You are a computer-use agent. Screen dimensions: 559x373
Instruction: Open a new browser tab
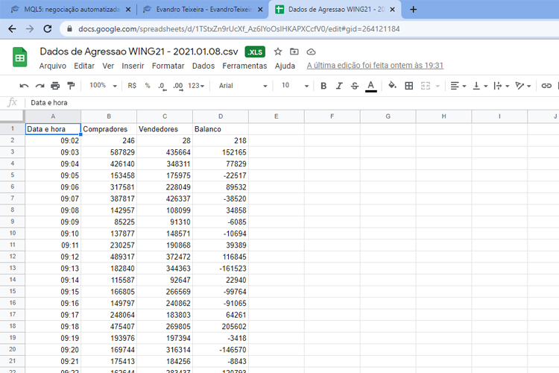(x=413, y=10)
